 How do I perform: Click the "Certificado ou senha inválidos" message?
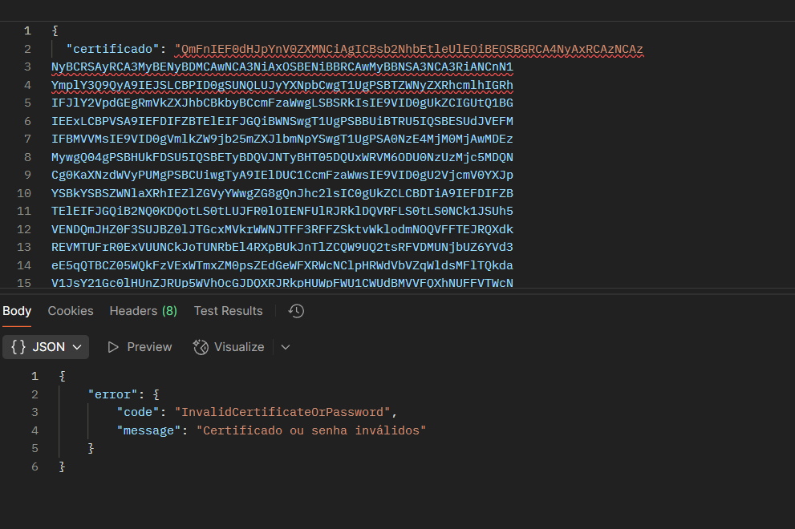pos(311,430)
